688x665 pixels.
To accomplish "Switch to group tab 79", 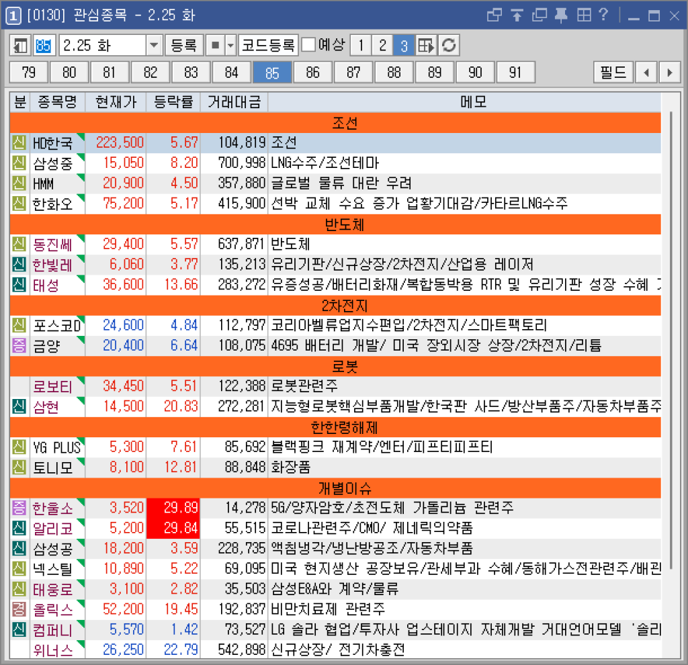I will pyautogui.click(x=28, y=73).
